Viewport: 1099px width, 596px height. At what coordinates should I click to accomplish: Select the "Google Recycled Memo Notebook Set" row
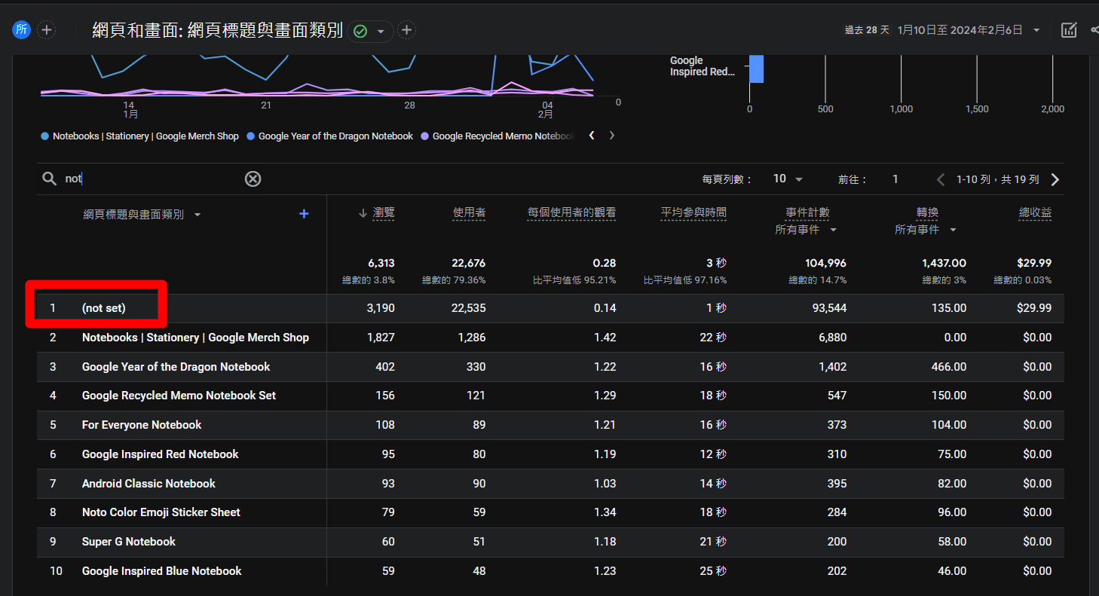coord(550,396)
